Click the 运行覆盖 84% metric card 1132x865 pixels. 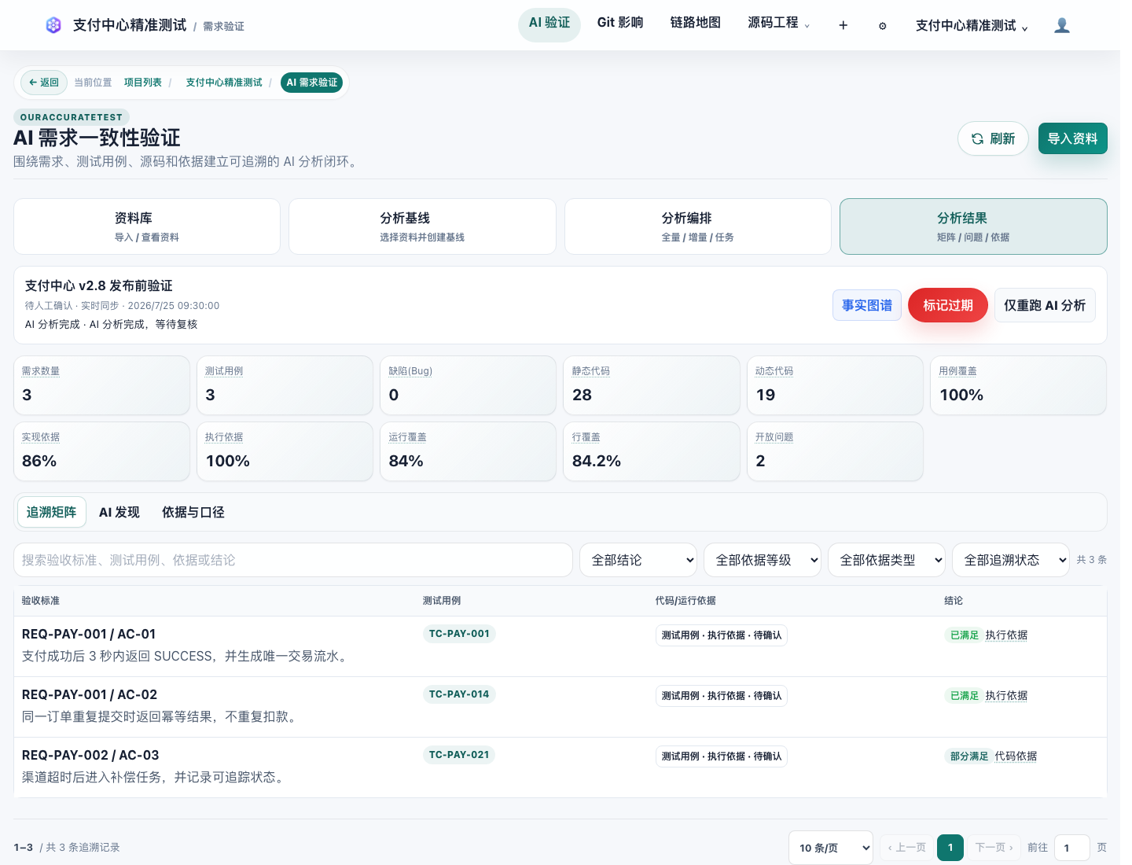coord(469,451)
